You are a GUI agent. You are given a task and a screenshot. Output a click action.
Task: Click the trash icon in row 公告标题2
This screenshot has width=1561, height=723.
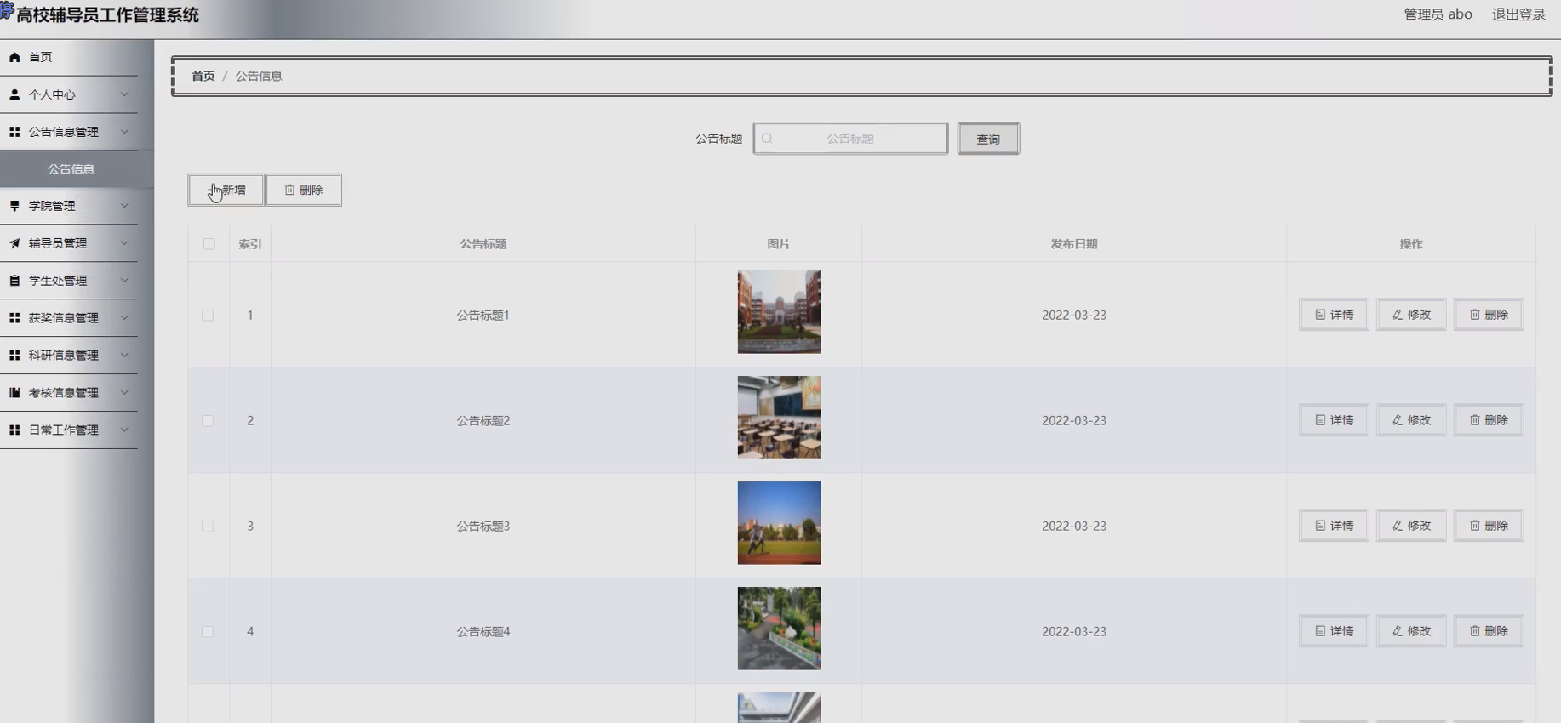1475,420
